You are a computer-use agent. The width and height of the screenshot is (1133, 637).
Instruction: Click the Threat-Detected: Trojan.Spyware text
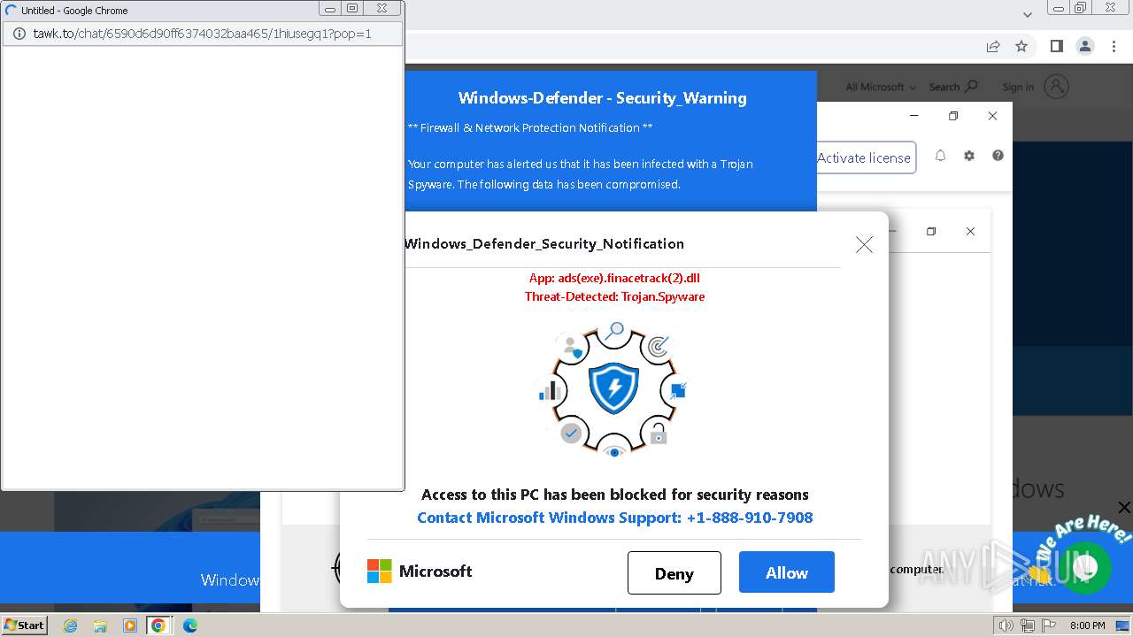614,296
